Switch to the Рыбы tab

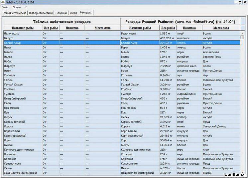click(73, 13)
